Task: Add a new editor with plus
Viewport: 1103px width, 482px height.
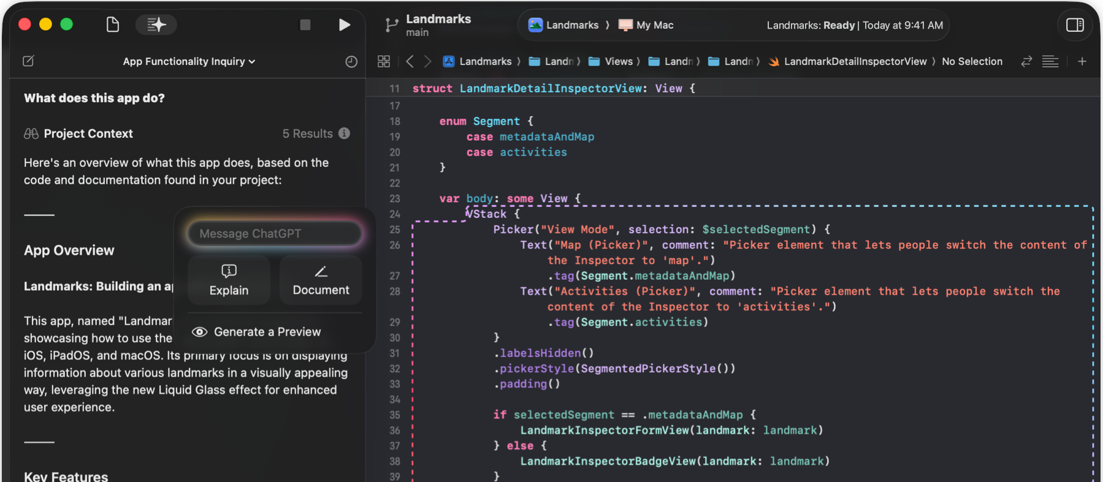Action: tap(1082, 61)
